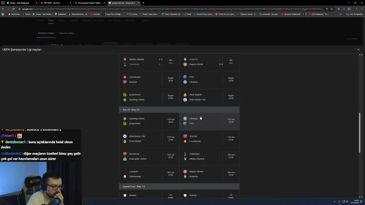365x205 pixels.
Task: Open the S Sport Plus bookmark
Action: (x=113, y=14)
